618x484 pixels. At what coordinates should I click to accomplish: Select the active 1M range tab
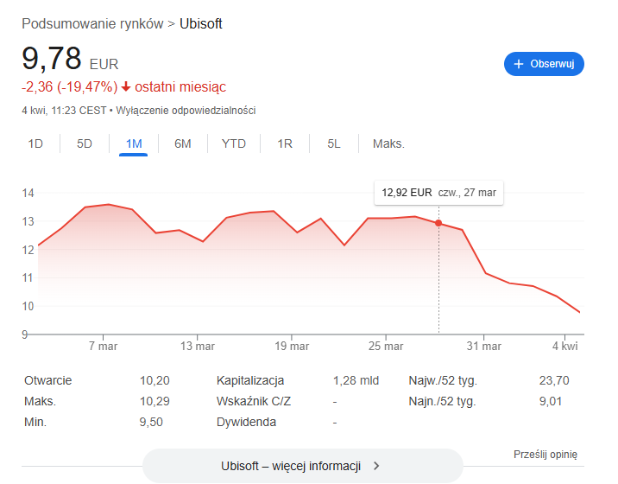click(x=134, y=143)
